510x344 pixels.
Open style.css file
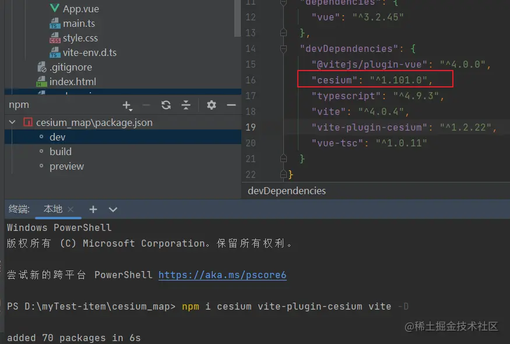click(80, 38)
